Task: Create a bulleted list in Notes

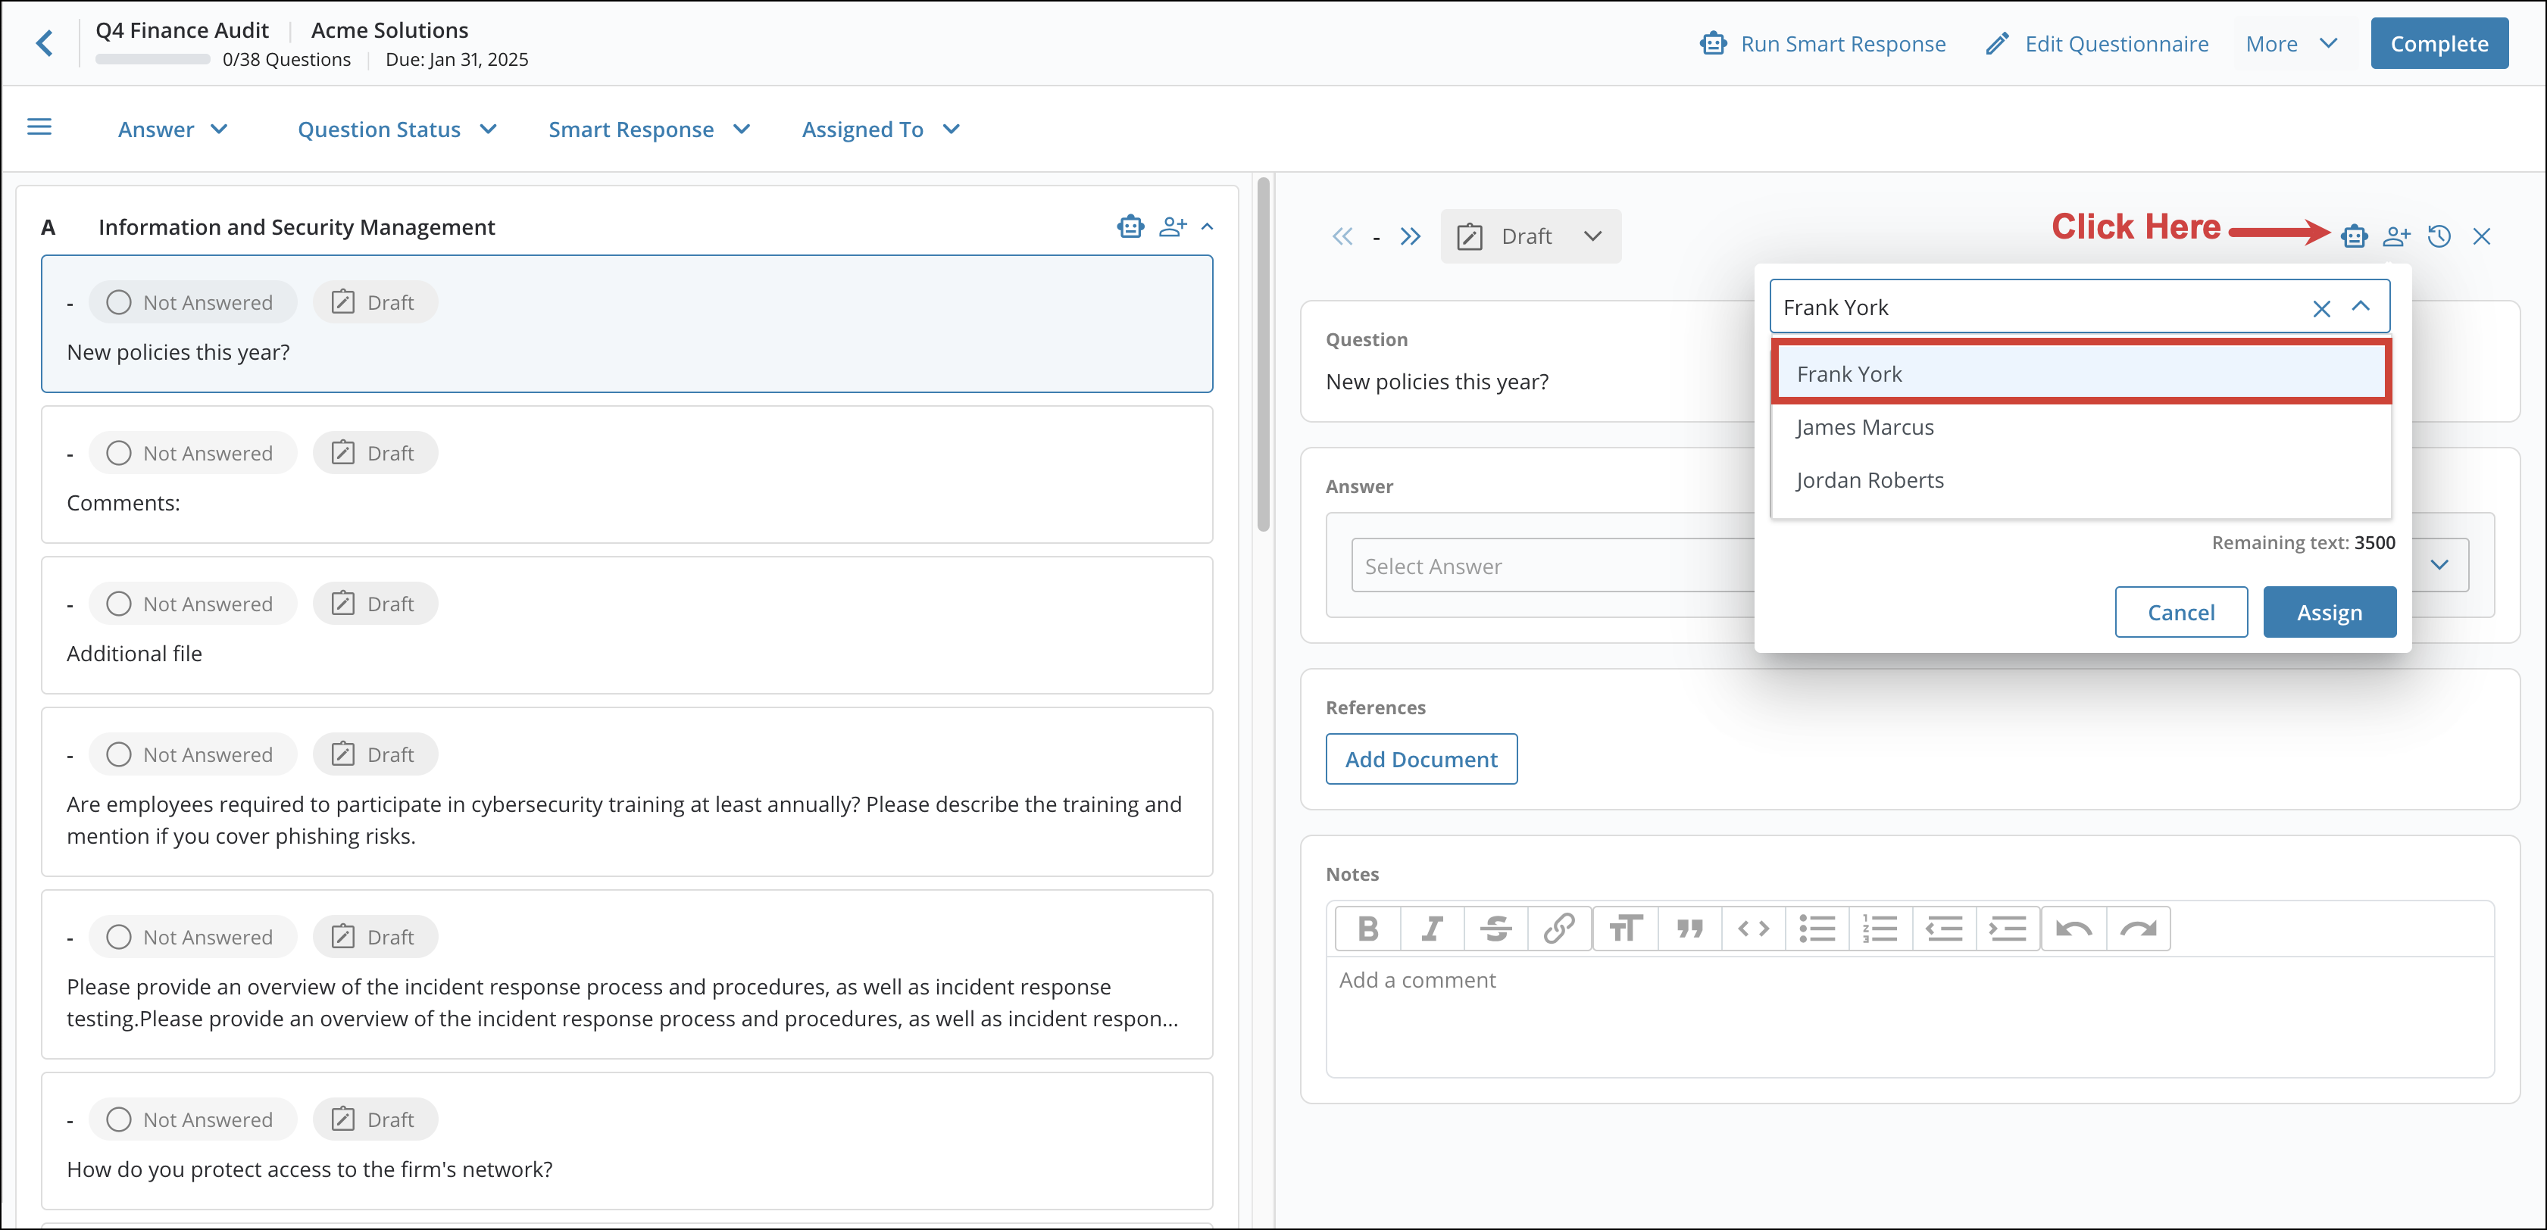Action: pos(1817,929)
